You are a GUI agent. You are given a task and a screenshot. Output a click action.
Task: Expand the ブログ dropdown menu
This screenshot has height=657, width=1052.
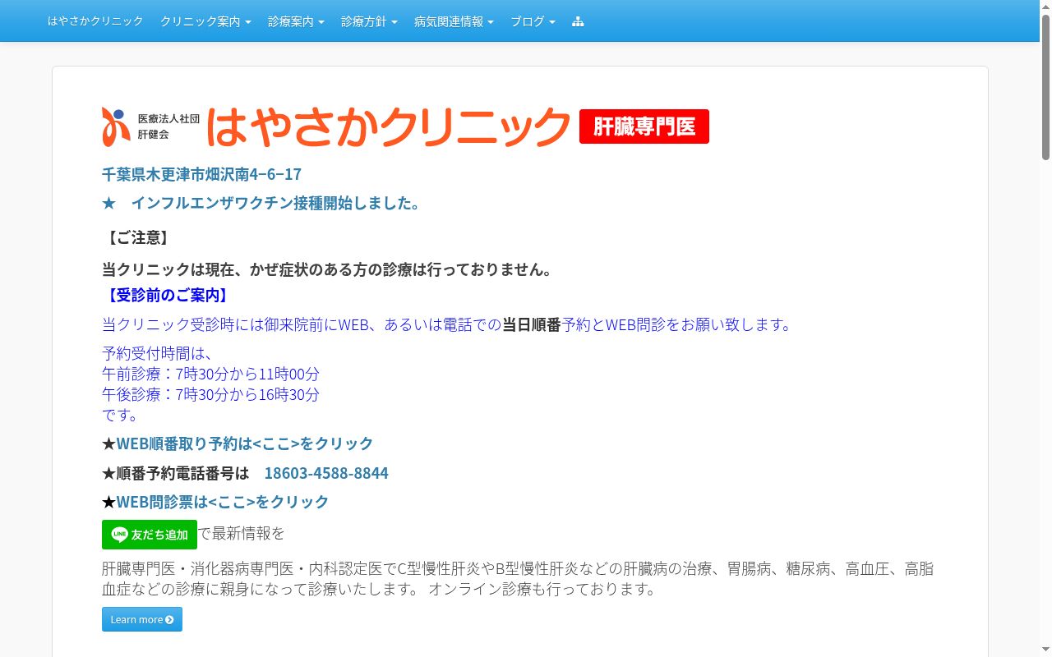click(533, 21)
